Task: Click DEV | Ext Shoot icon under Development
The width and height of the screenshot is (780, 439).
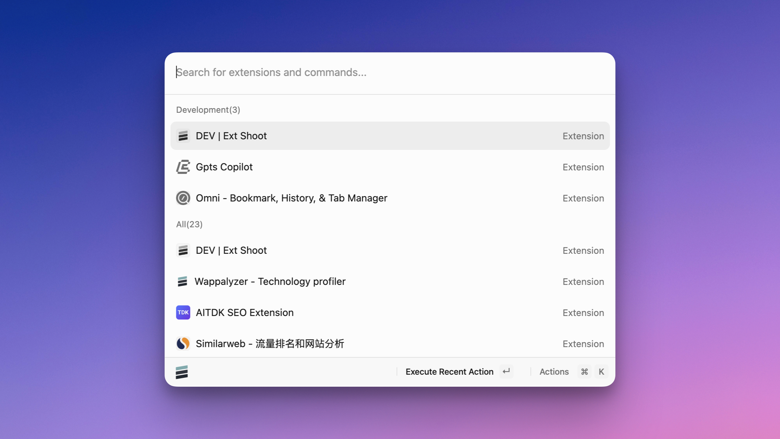Action: pos(183,136)
